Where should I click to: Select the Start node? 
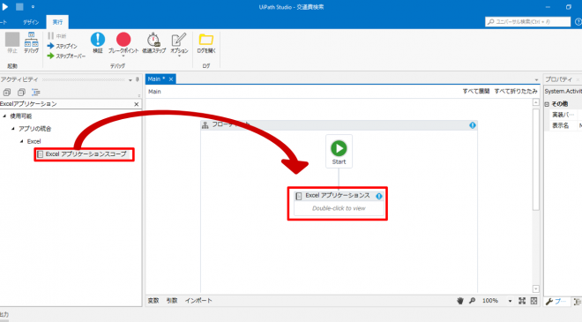click(x=339, y=152)
